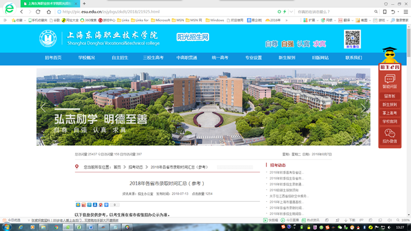Viewport: 411px width, 231px height.
Task: Click the browser back arrow
Action: coord(22,12)
